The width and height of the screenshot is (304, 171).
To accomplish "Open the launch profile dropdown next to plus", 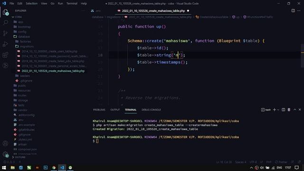I will click(x=278, y=110).
